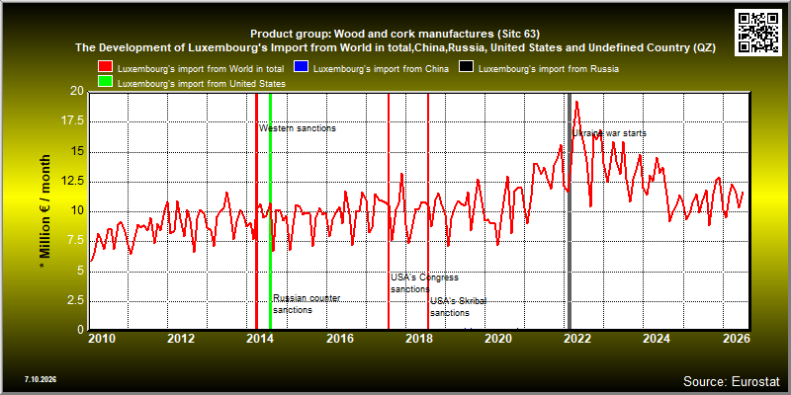Image resolution: width=791 pixels, height=395 pixels.
Task: Click the QR code image
Action: click(757, 32)
